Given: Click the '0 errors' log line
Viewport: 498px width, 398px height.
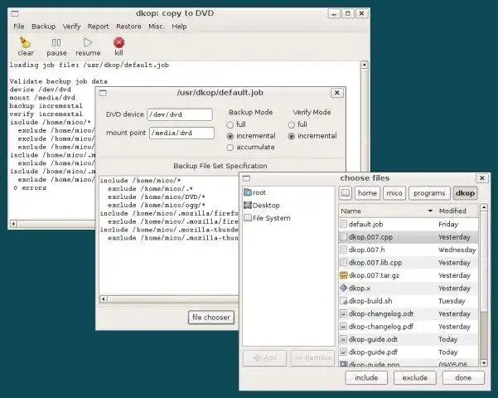Looking at the screenshot, I should 30,188.
